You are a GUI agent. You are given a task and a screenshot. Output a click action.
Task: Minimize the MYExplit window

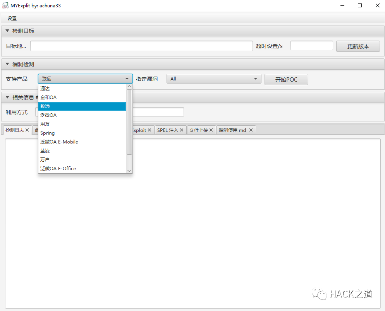click(342, 5)
